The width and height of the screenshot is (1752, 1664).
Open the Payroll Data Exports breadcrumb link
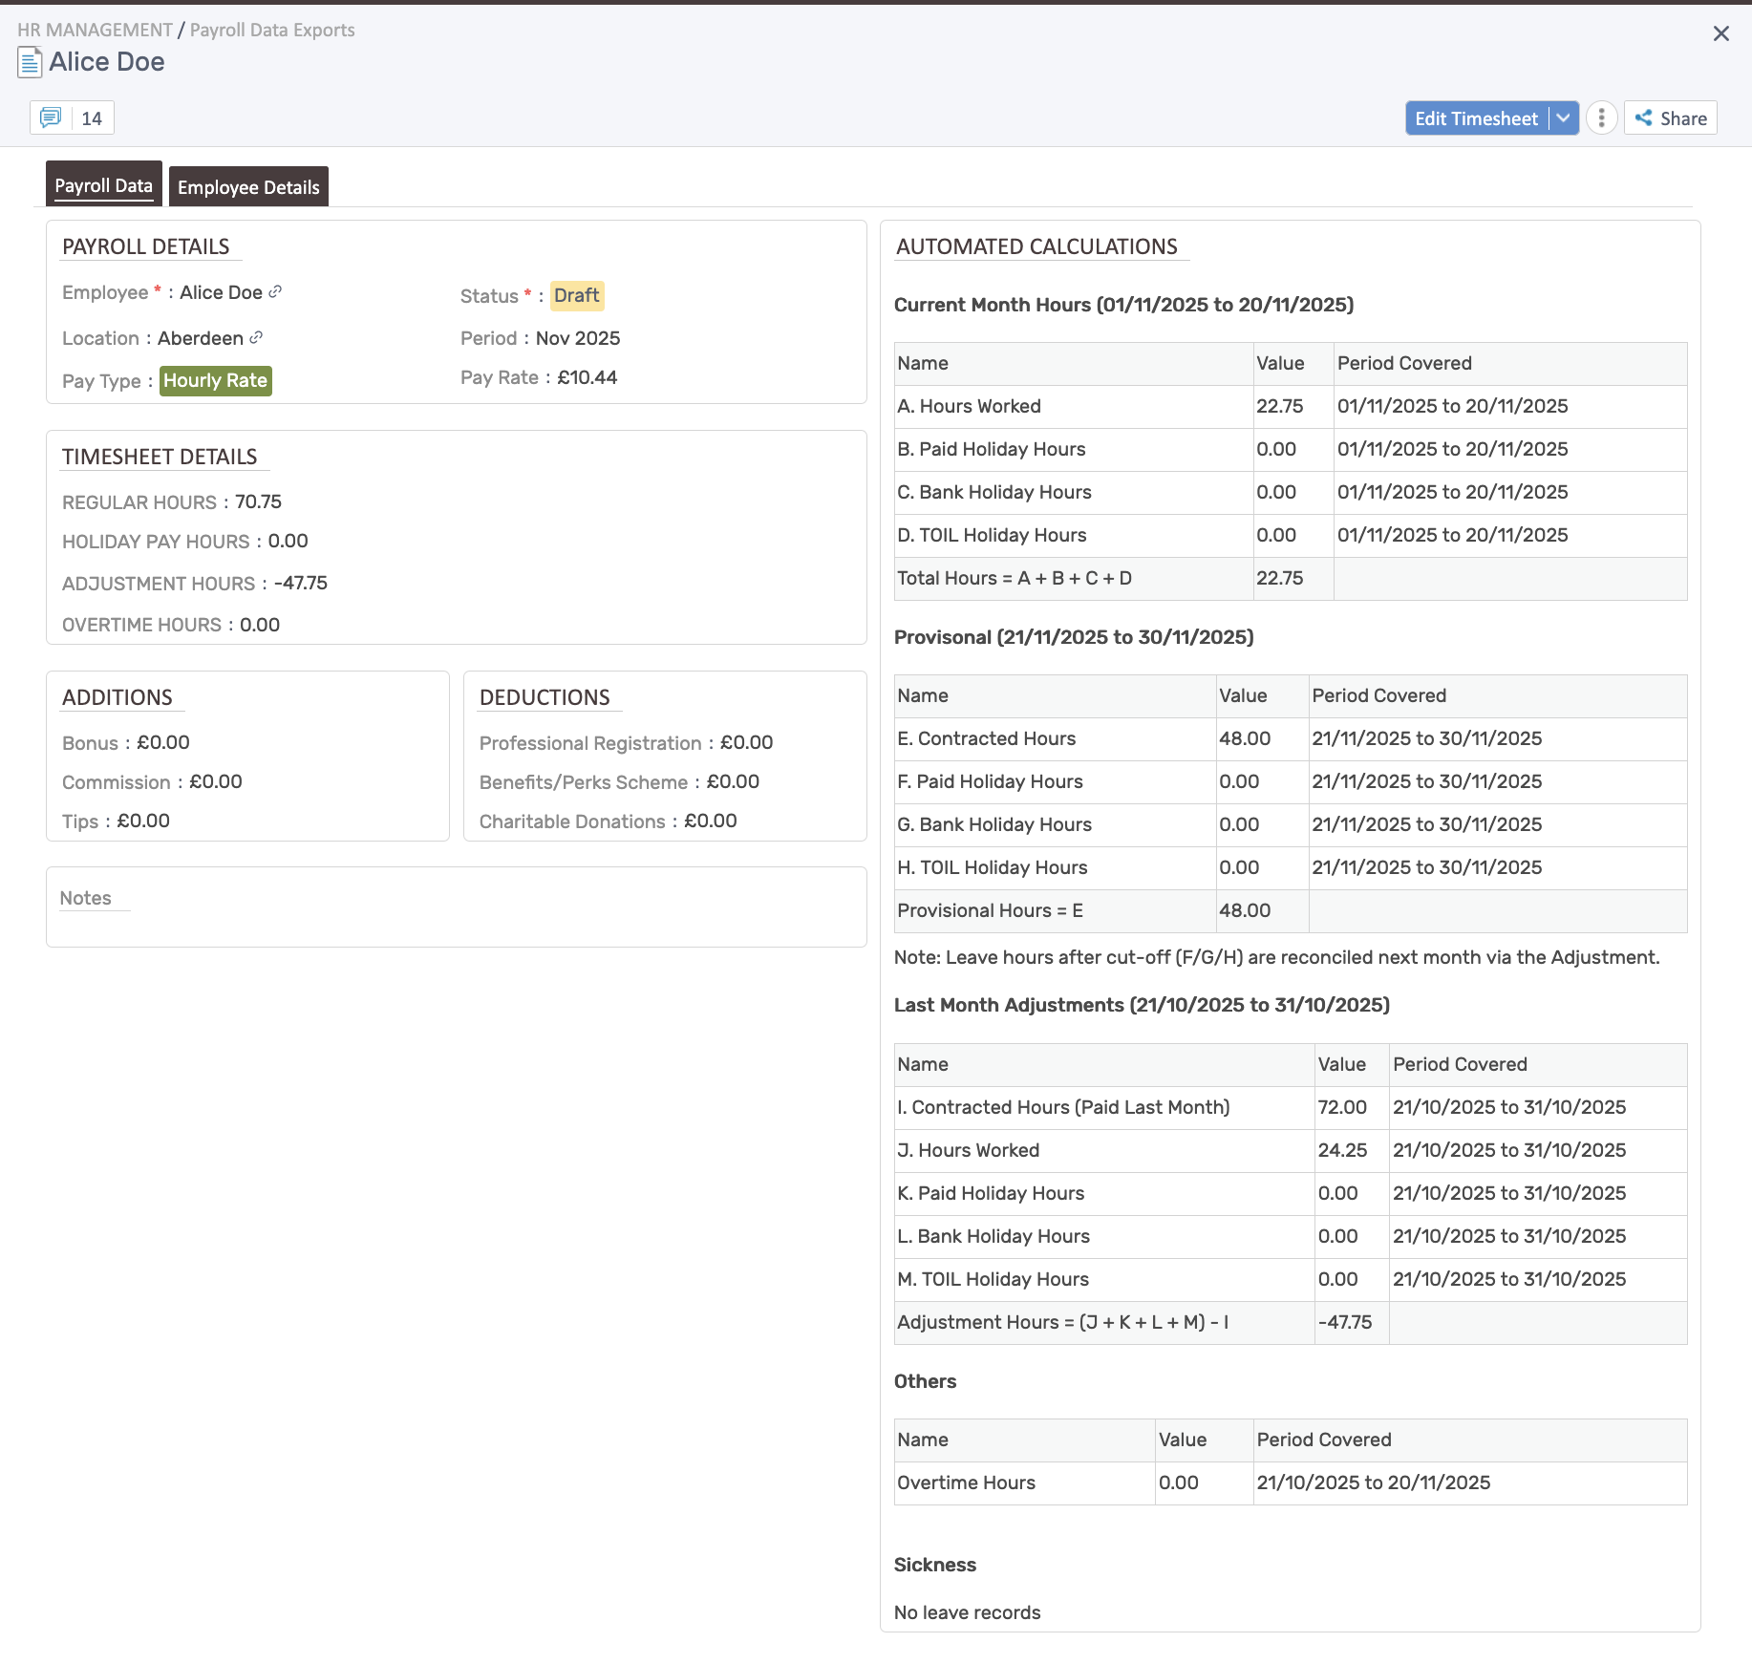pyautogui.click(x=271, y=30)
